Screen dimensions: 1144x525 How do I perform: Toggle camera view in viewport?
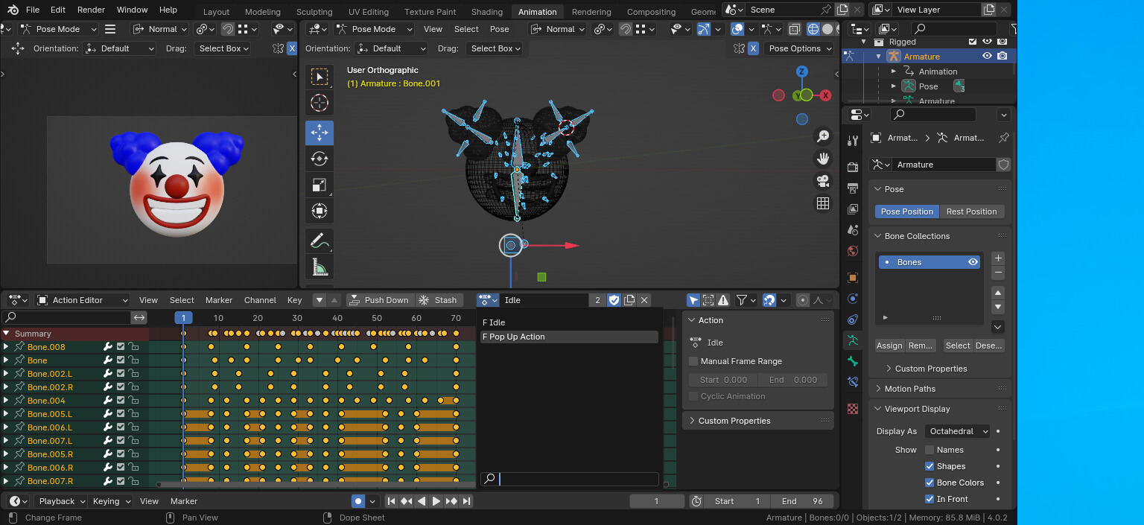tap(823, 181)
